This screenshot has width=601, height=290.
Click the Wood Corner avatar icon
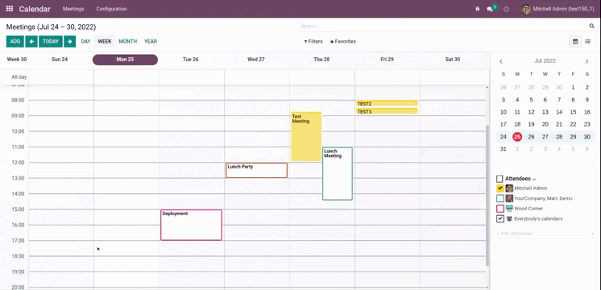point(509,209)
